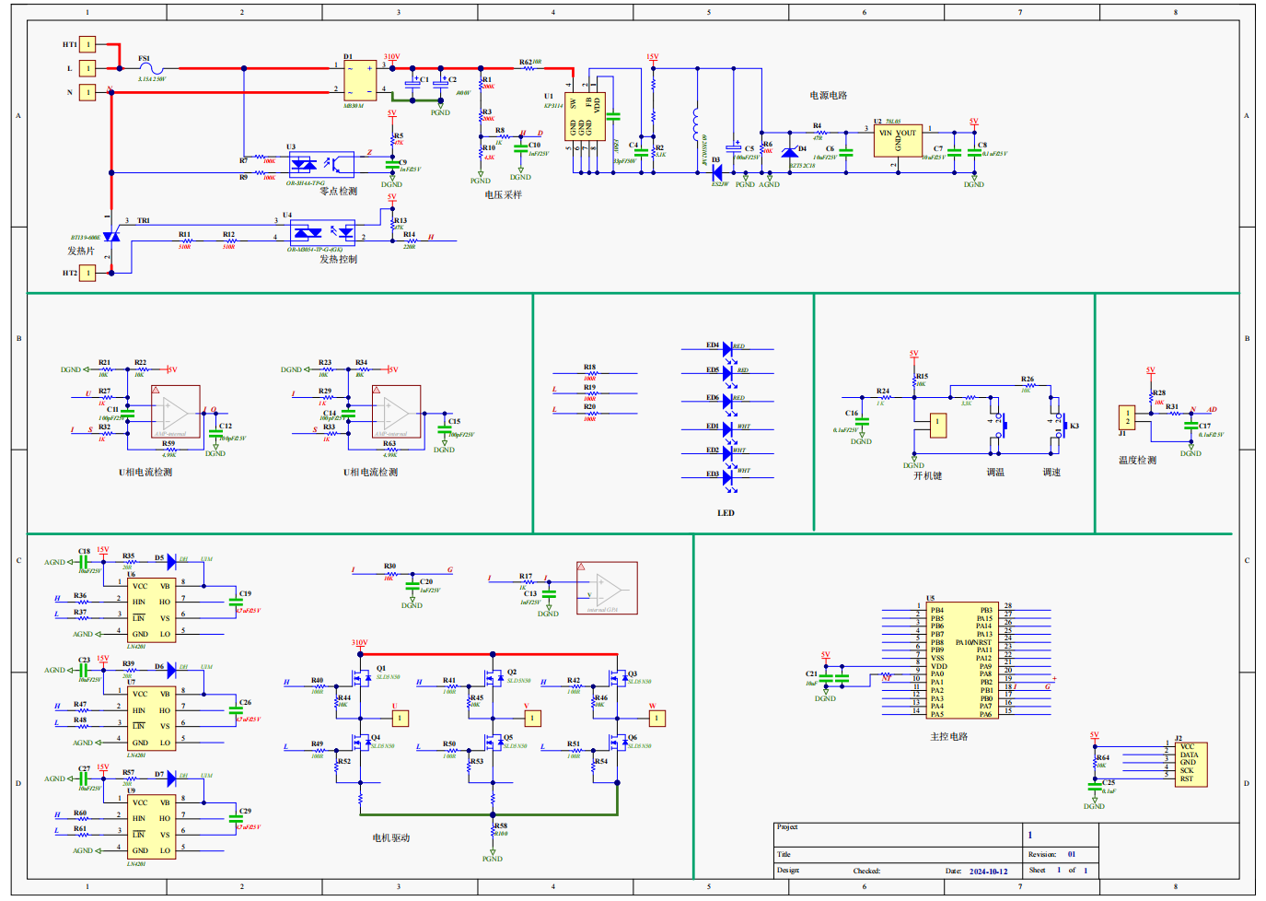Select the FS1 fuse symbol

click(x=152, y=68)
